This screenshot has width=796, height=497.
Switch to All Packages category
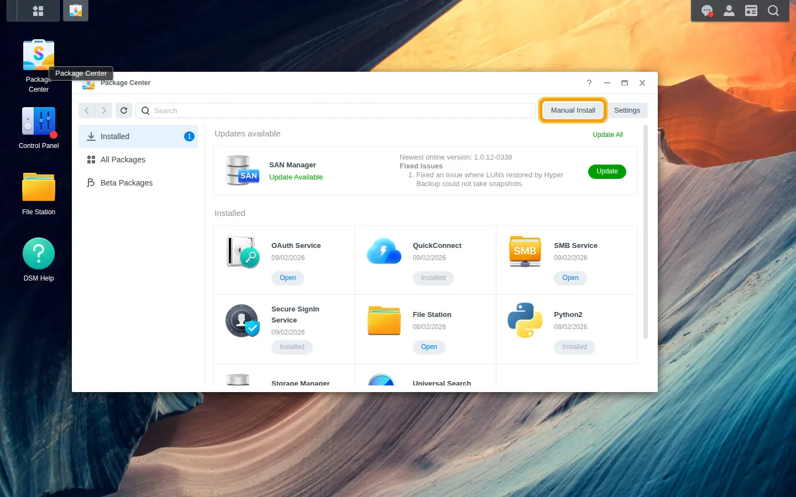(138, 160)
